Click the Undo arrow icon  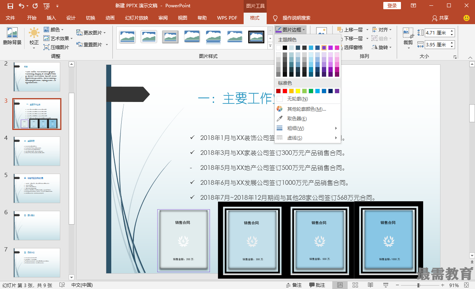(x=21, y=6)
